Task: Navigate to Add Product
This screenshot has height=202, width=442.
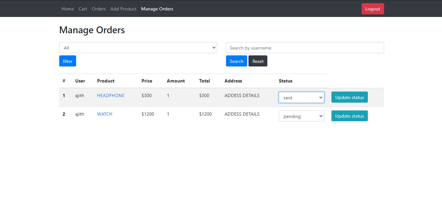Action: point(123,9)
